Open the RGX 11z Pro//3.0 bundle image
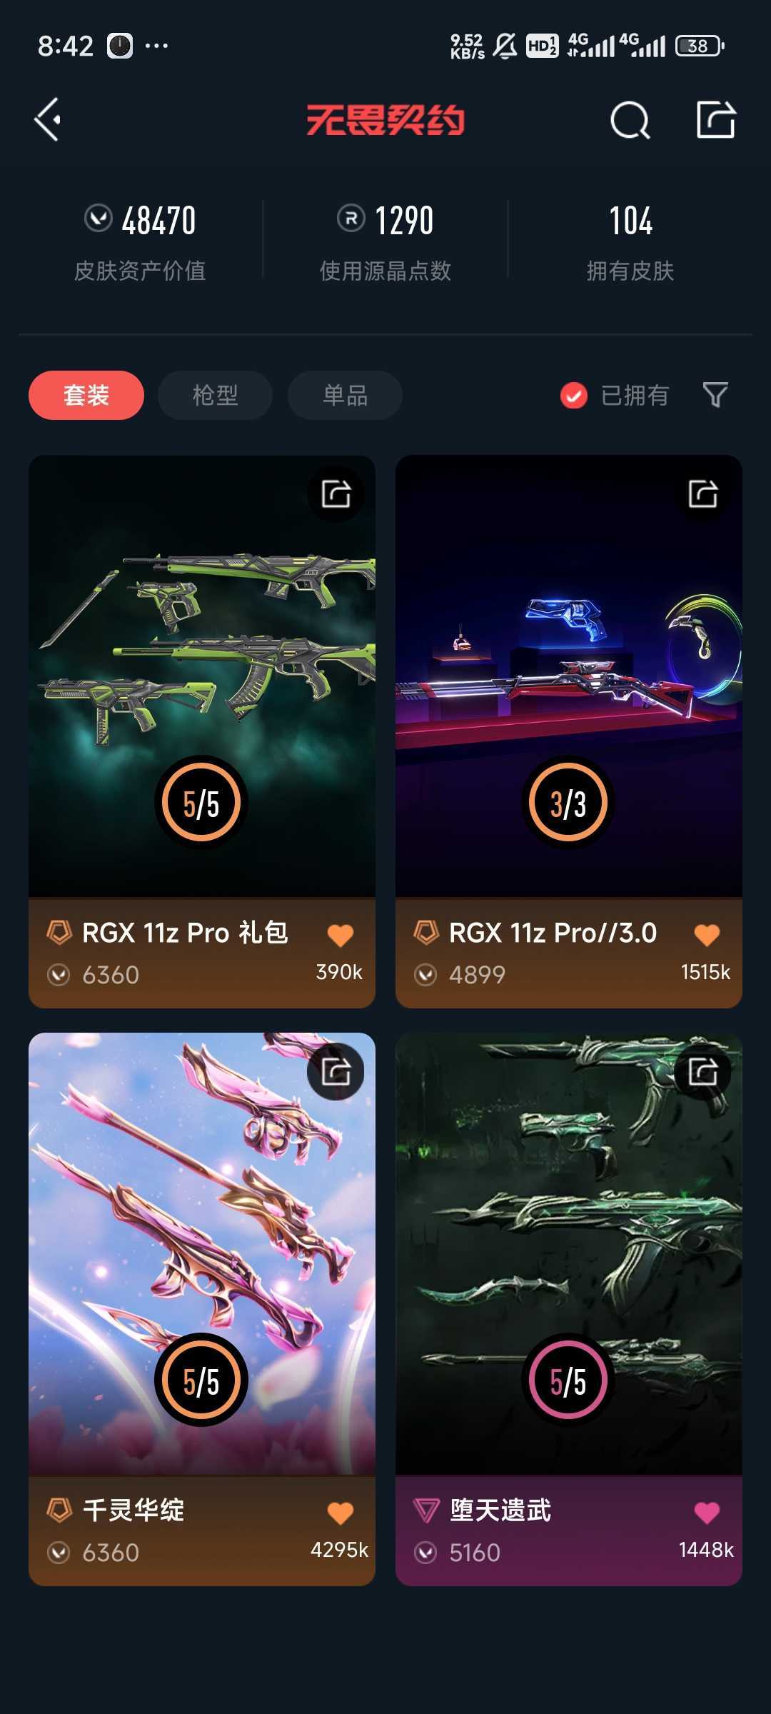 click(x=569, y=676)
